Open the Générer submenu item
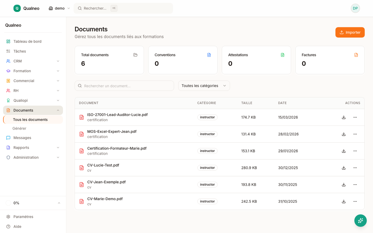 coord(19,128)
